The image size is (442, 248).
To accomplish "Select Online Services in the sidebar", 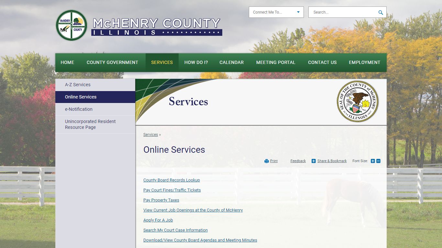I will [95, 97].
